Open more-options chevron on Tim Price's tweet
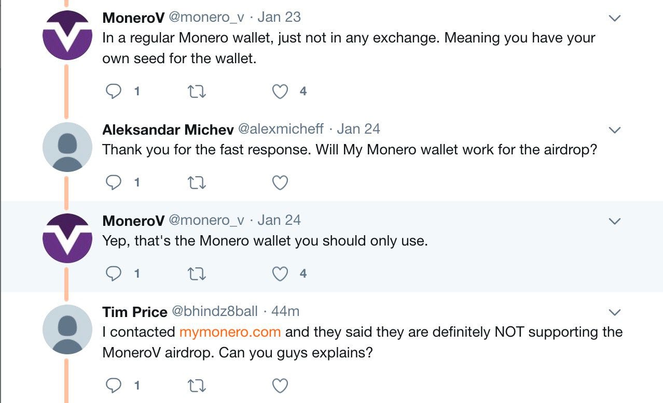Image resolution: width=663 pixels, height=403 pixels. [614, 312]
